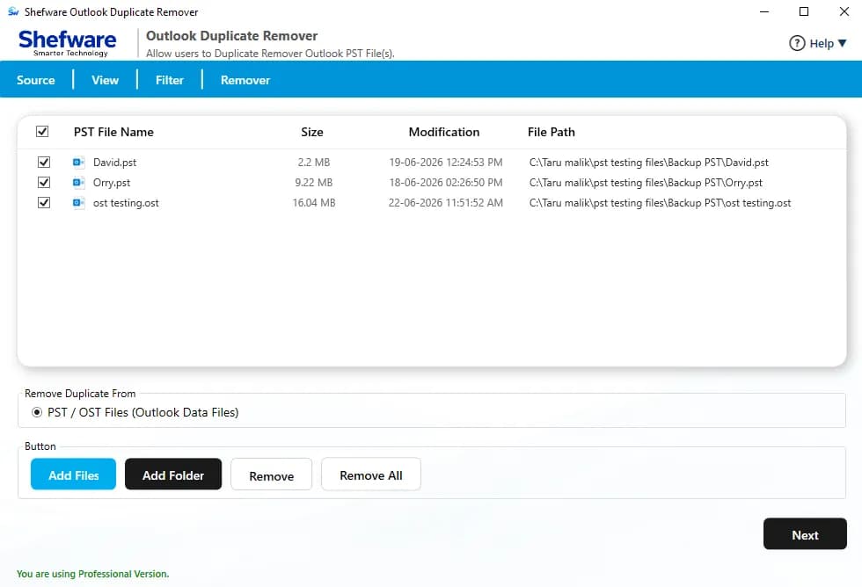Uncheck the David.pst checkbox
The width and height of the screenshot is (862, 587).
coord(44,163)
